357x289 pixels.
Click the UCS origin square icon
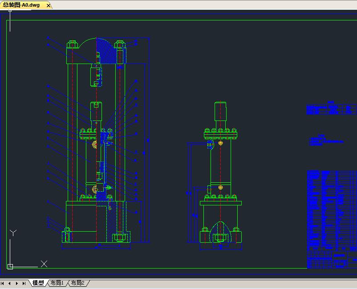click(10, 267)
